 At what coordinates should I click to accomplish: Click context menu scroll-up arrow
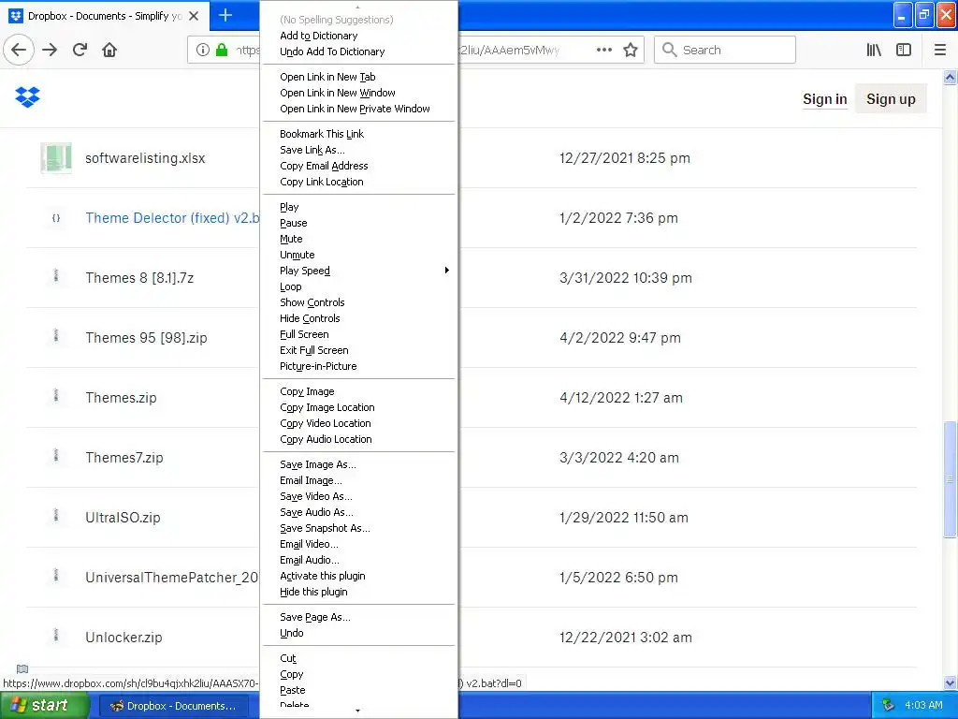[x=358, y=7]
